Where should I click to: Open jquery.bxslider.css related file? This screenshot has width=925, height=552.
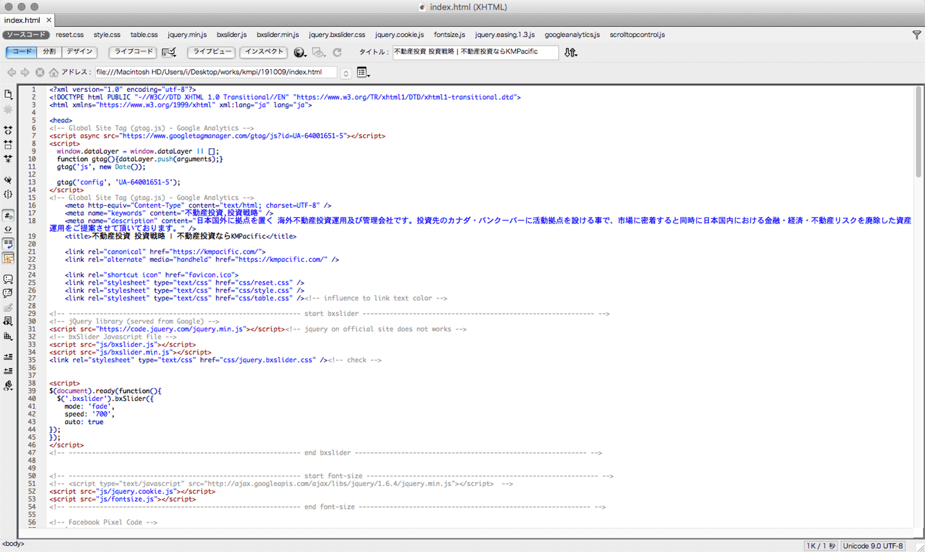click(337, 35)
